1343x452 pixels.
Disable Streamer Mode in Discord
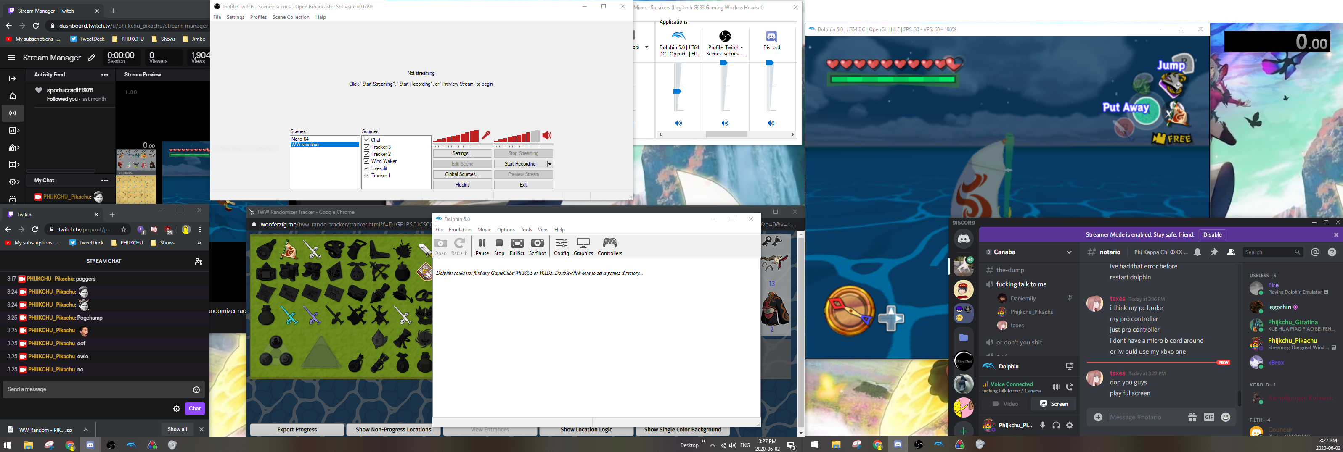[x=1212, y=235]
